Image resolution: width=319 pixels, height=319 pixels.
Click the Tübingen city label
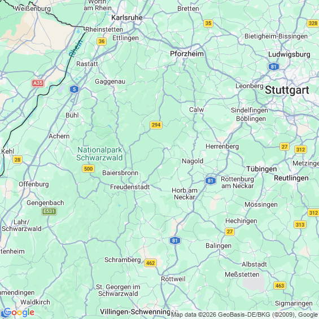pyautogui.click(x=261, y=169)
